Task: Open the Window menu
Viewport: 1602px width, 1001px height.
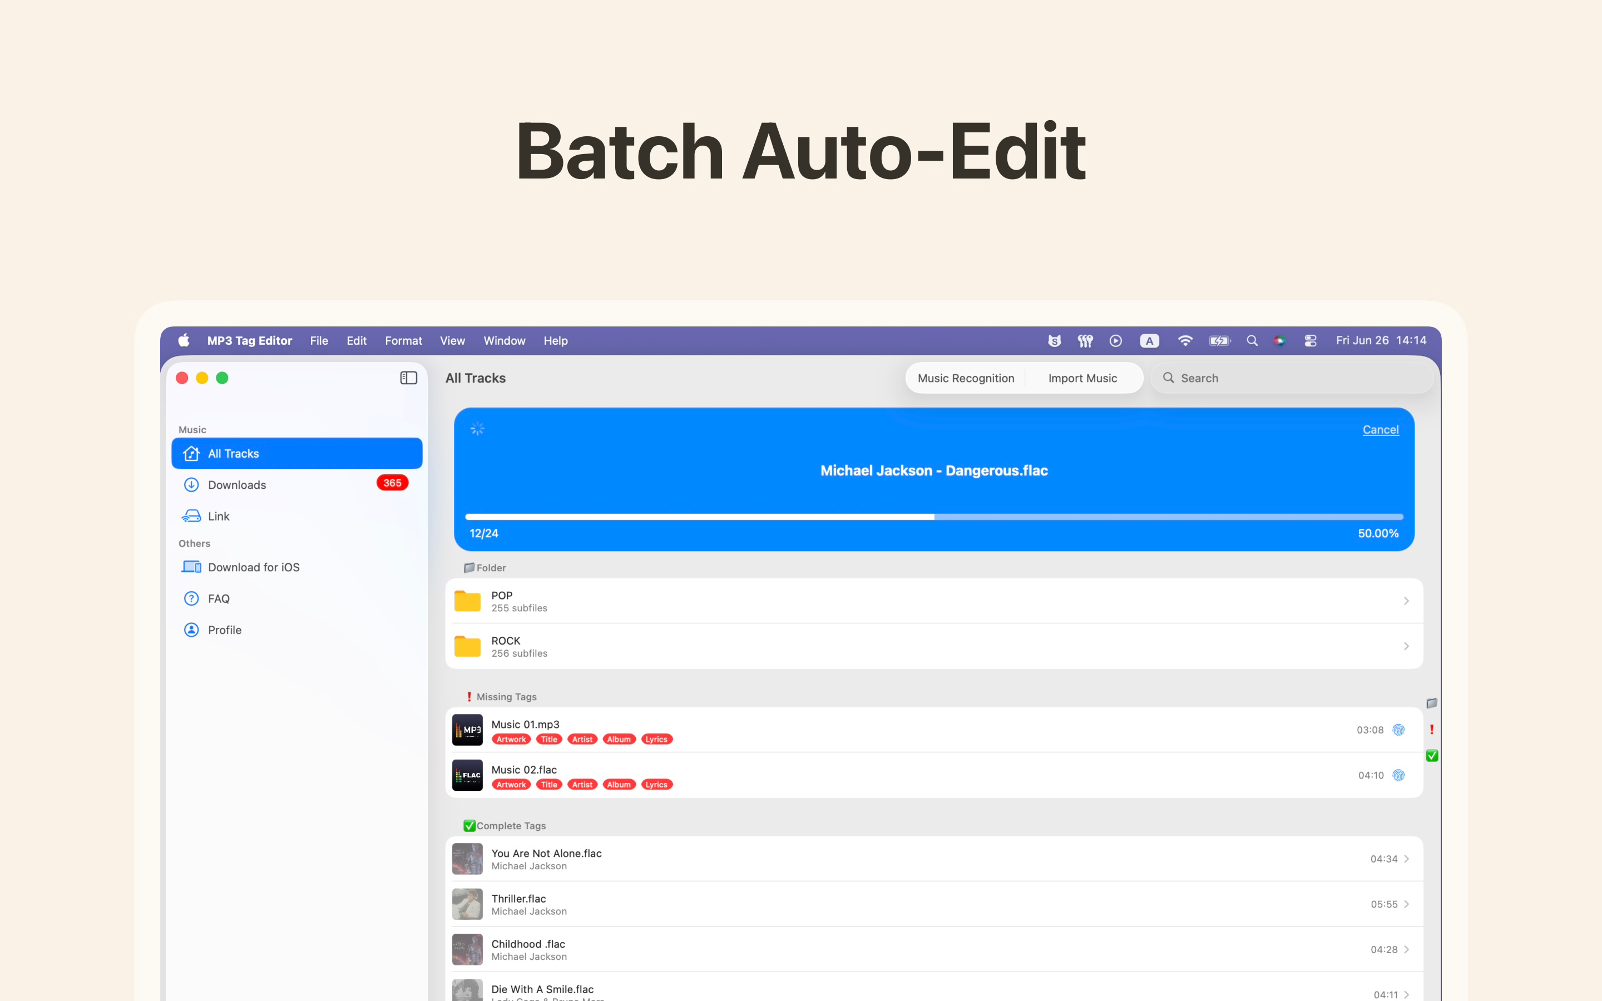Action: pyautogui.click(x=505, y=340)
